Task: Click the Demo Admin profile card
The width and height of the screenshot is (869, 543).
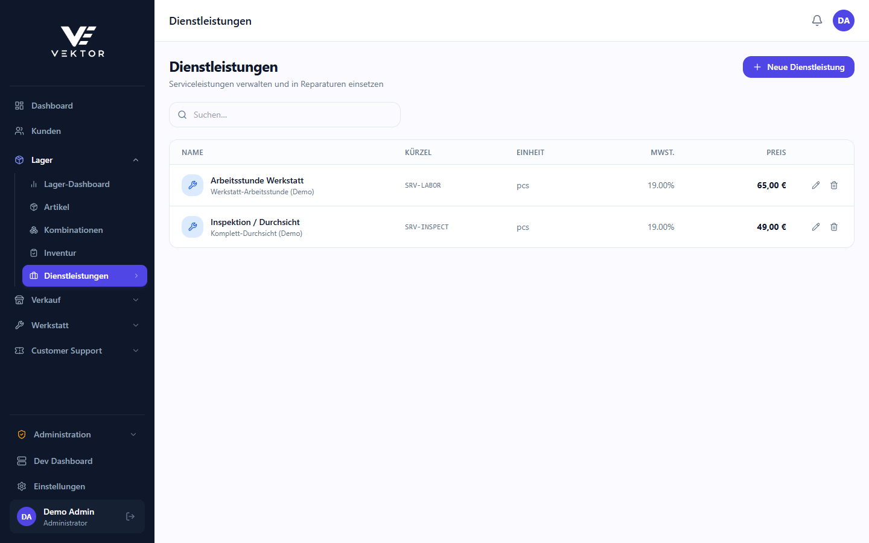Action: [77, 516]
